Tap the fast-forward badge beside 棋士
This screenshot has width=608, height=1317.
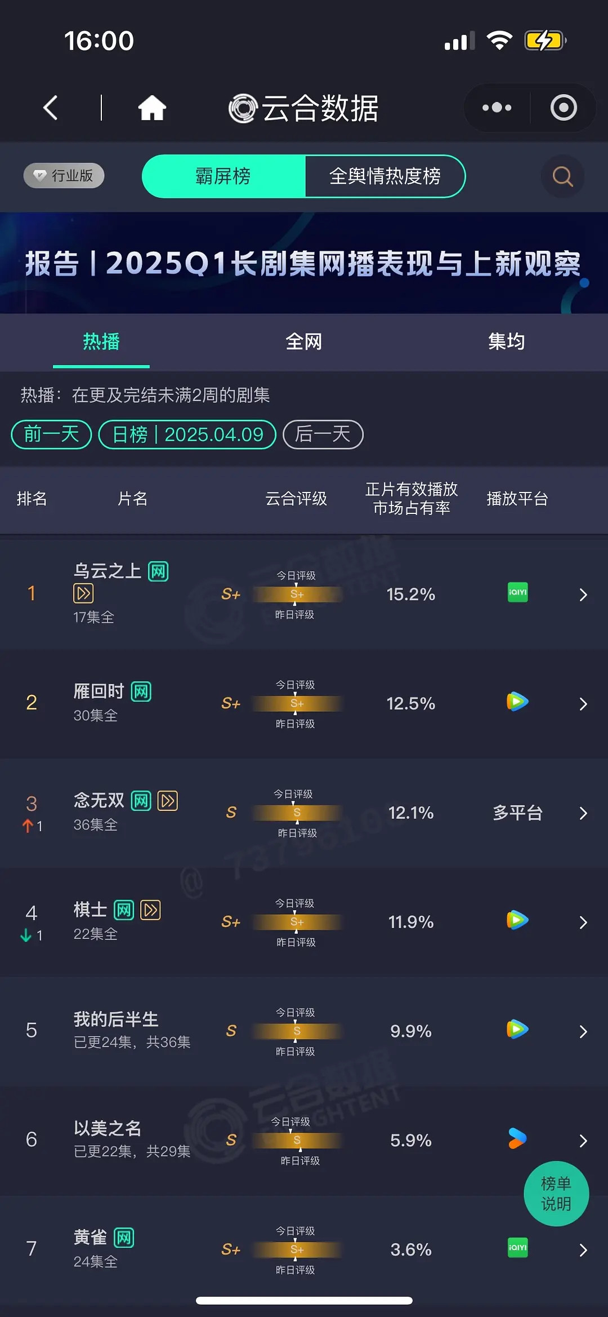click(150, 910)
